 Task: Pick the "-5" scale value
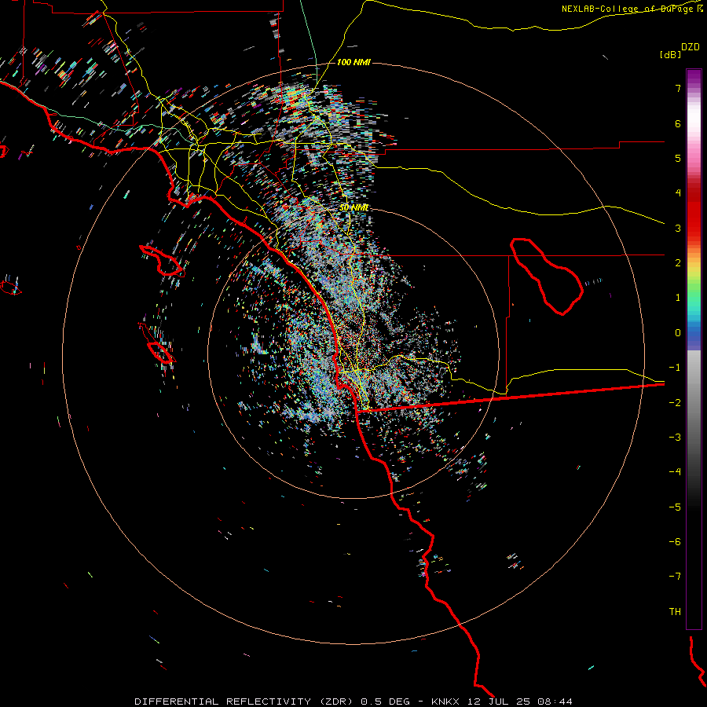[x=675, y=507]
